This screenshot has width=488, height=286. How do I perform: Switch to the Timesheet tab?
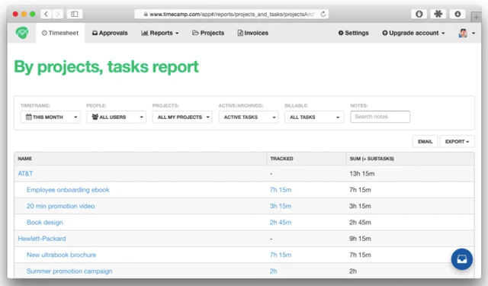(60, 33)
